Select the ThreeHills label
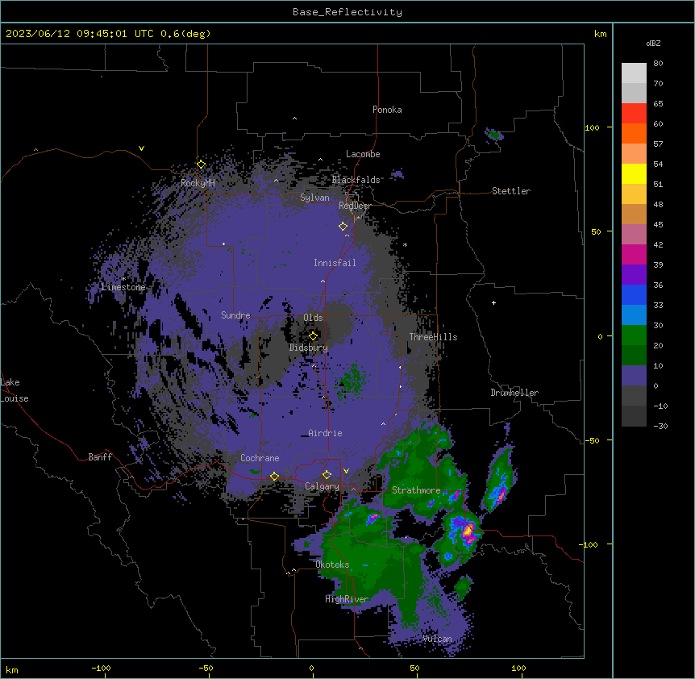Image resolution: width=695 pixels, height=679 pixels. tap(433, 337)
